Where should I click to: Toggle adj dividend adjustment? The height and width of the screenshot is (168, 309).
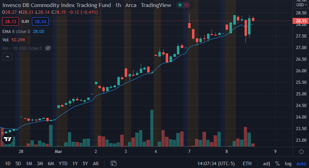266,163
